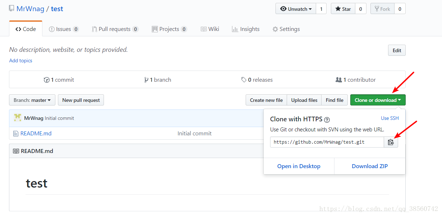Screen dimensions: 442x216
Task: Copy clone URL with clipboard icon
Action: click(391, 142)
